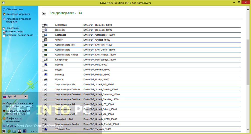Check the Биометрия driver pack checkbox
This screenshot has width=251, height=134.
coord(43,25)
